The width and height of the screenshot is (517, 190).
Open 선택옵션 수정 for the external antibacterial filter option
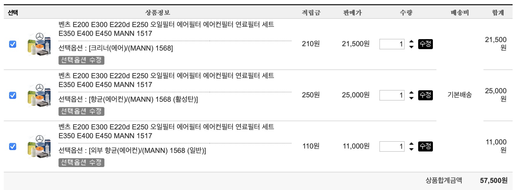tap(81, 163)
